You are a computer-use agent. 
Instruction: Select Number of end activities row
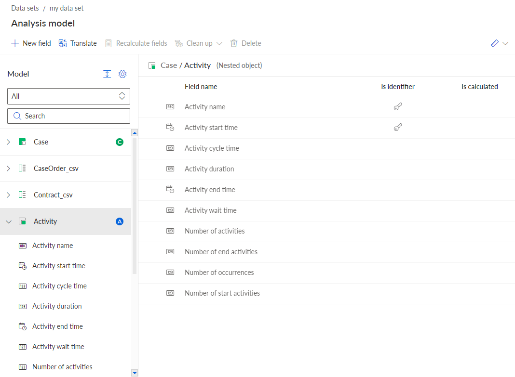(326, 252)
